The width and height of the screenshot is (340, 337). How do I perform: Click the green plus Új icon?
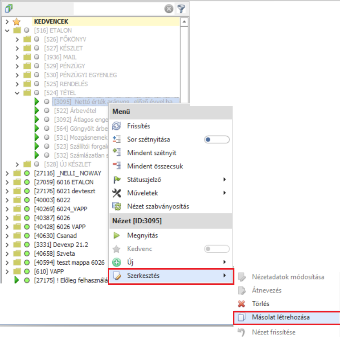(117, 262)
